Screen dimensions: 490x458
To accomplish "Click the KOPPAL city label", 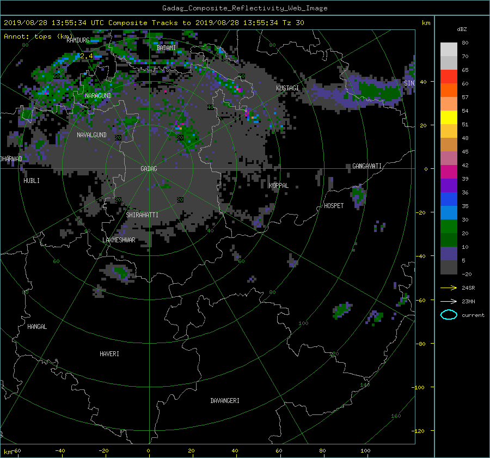I will (x=279, y=186).
